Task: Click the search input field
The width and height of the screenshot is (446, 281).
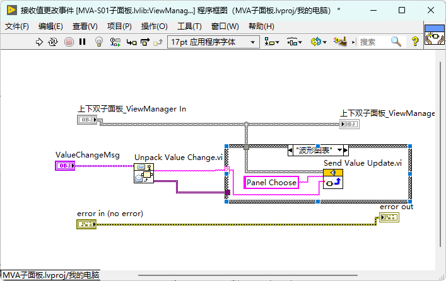Action: click(x=373, y=42)
